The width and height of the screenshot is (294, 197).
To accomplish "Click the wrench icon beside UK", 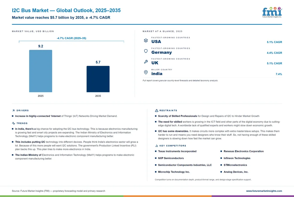I will pos(146,62).
